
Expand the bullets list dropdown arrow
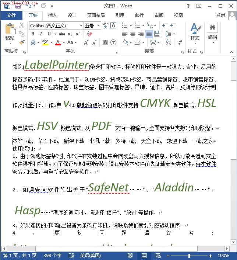131,25
